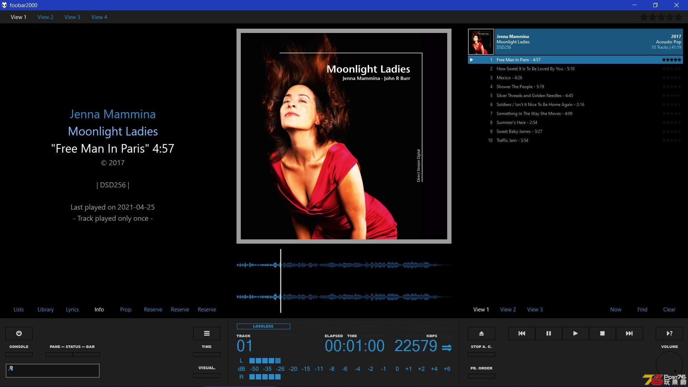Focus the search input field
688x387 pixels.
tap(53, 371)
